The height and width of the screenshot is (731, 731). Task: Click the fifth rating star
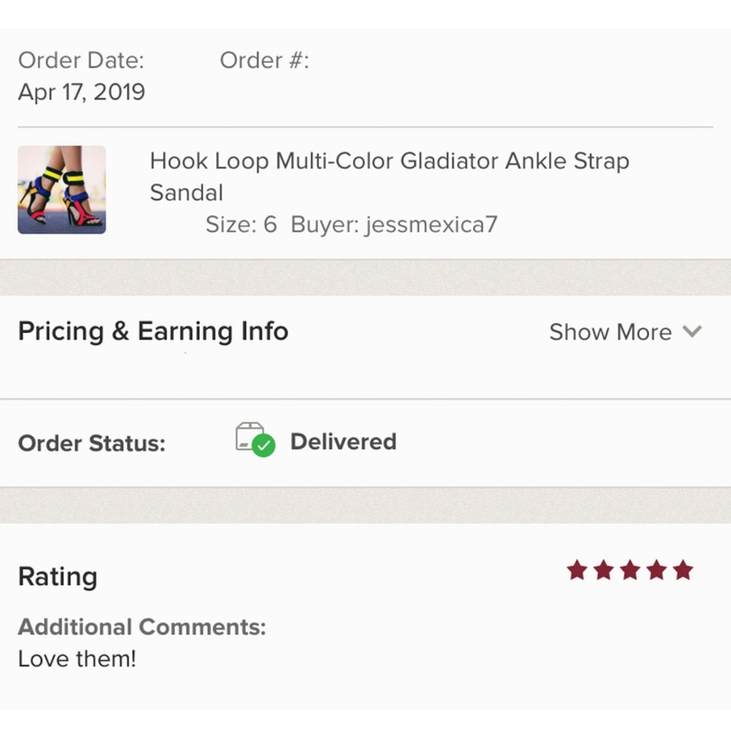[683, 570]
